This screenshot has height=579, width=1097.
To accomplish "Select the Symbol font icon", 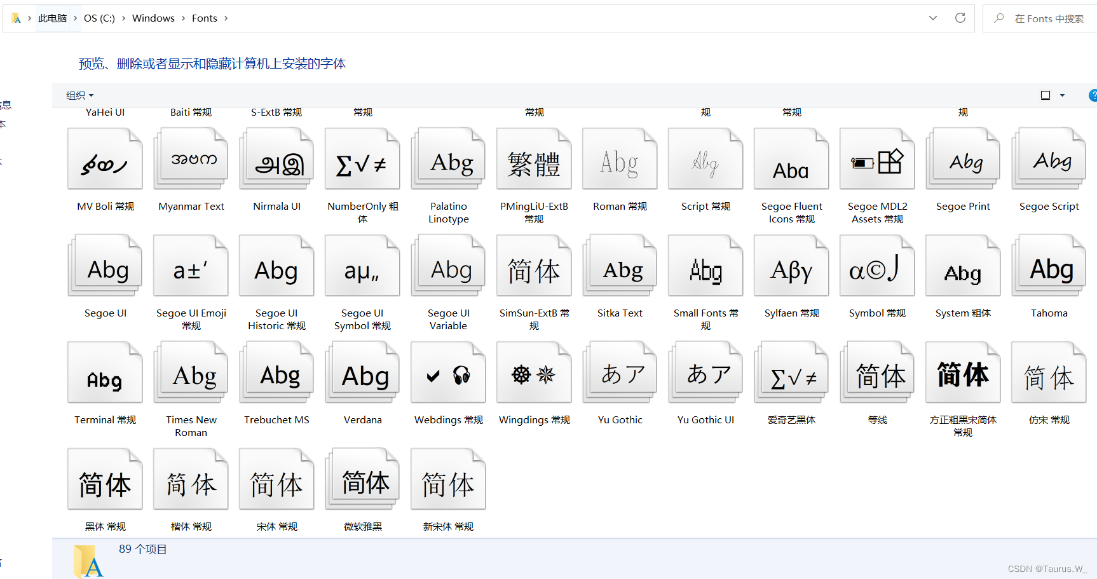I will [x=877, y=266].
